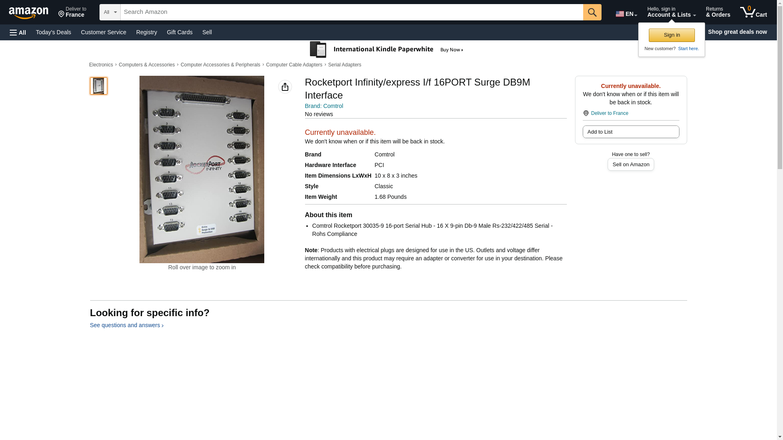Screen dimensions: 783x440
Task: Select the product image thumbnail
Action: tap(98, 86)
